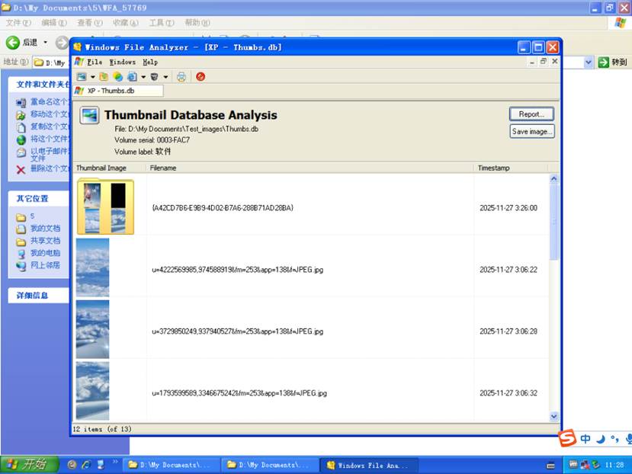
Task: Click the 开始 Start button on taskbar
Action: tap(30, 465)
